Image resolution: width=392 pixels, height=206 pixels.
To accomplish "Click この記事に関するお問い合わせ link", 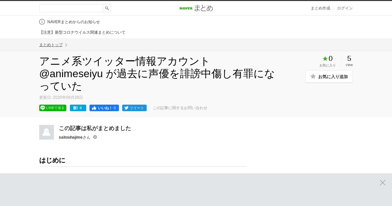I will tap(180, 108).
